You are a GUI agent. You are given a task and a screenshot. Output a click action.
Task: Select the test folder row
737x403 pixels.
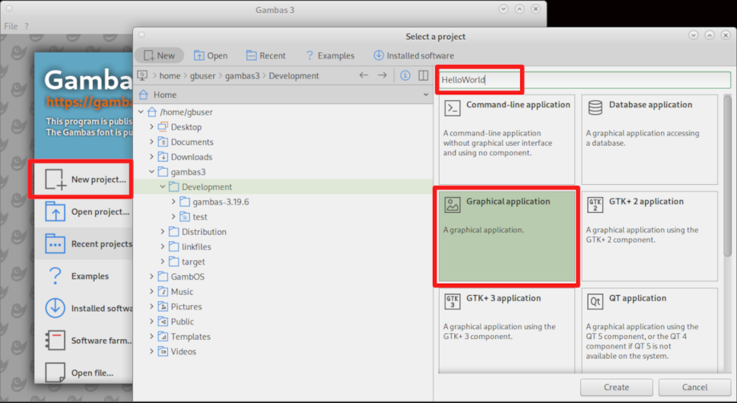(x=284, y=217)
